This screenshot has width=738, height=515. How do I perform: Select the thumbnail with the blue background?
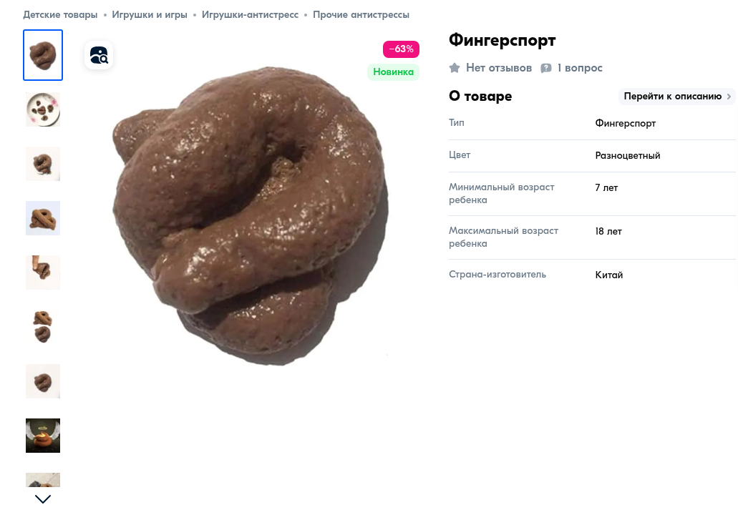click(x=43, y=218)
